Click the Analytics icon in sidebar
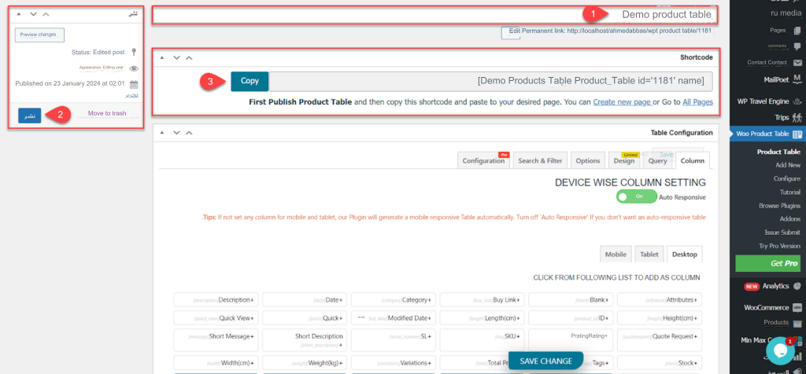806x374 pixels. 797,286
